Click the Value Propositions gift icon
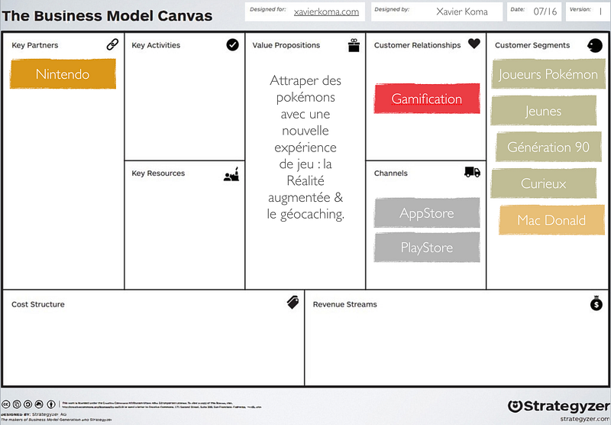Screen dimensions: 611x425 point(354,45)
